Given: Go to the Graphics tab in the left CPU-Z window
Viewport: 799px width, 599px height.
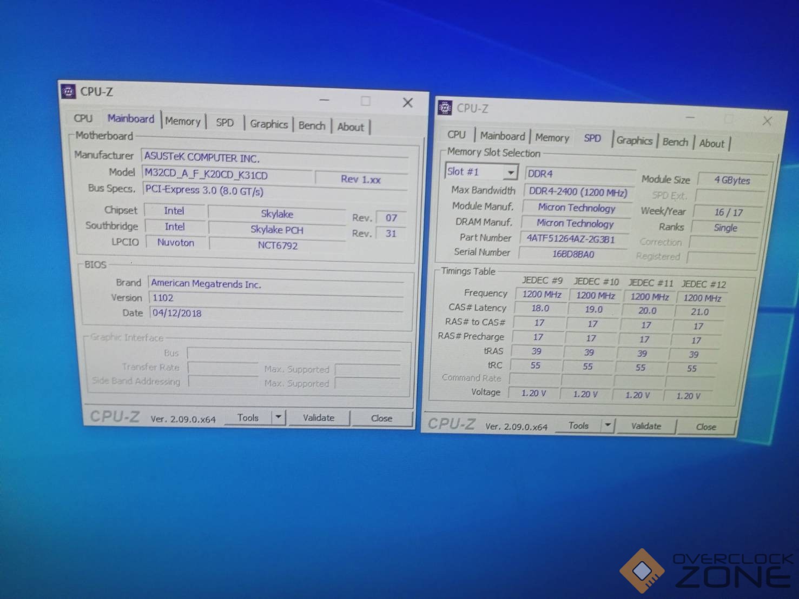Looking at the screenshot, I should point(269,124).
